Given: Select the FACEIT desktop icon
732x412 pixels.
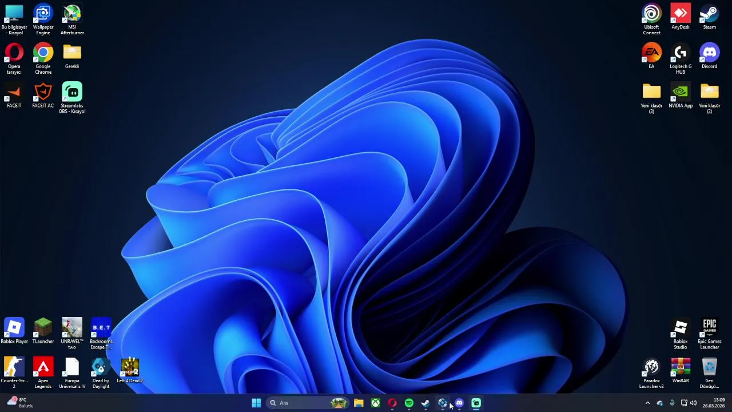Looking at the screenshot, I should (x=14, y=96).
